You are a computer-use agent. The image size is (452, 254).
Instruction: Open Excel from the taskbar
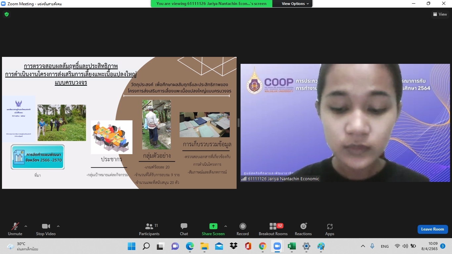[292, 246]
